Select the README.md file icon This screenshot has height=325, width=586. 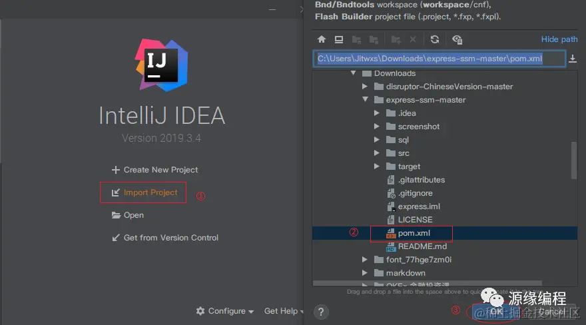[390, 246]
